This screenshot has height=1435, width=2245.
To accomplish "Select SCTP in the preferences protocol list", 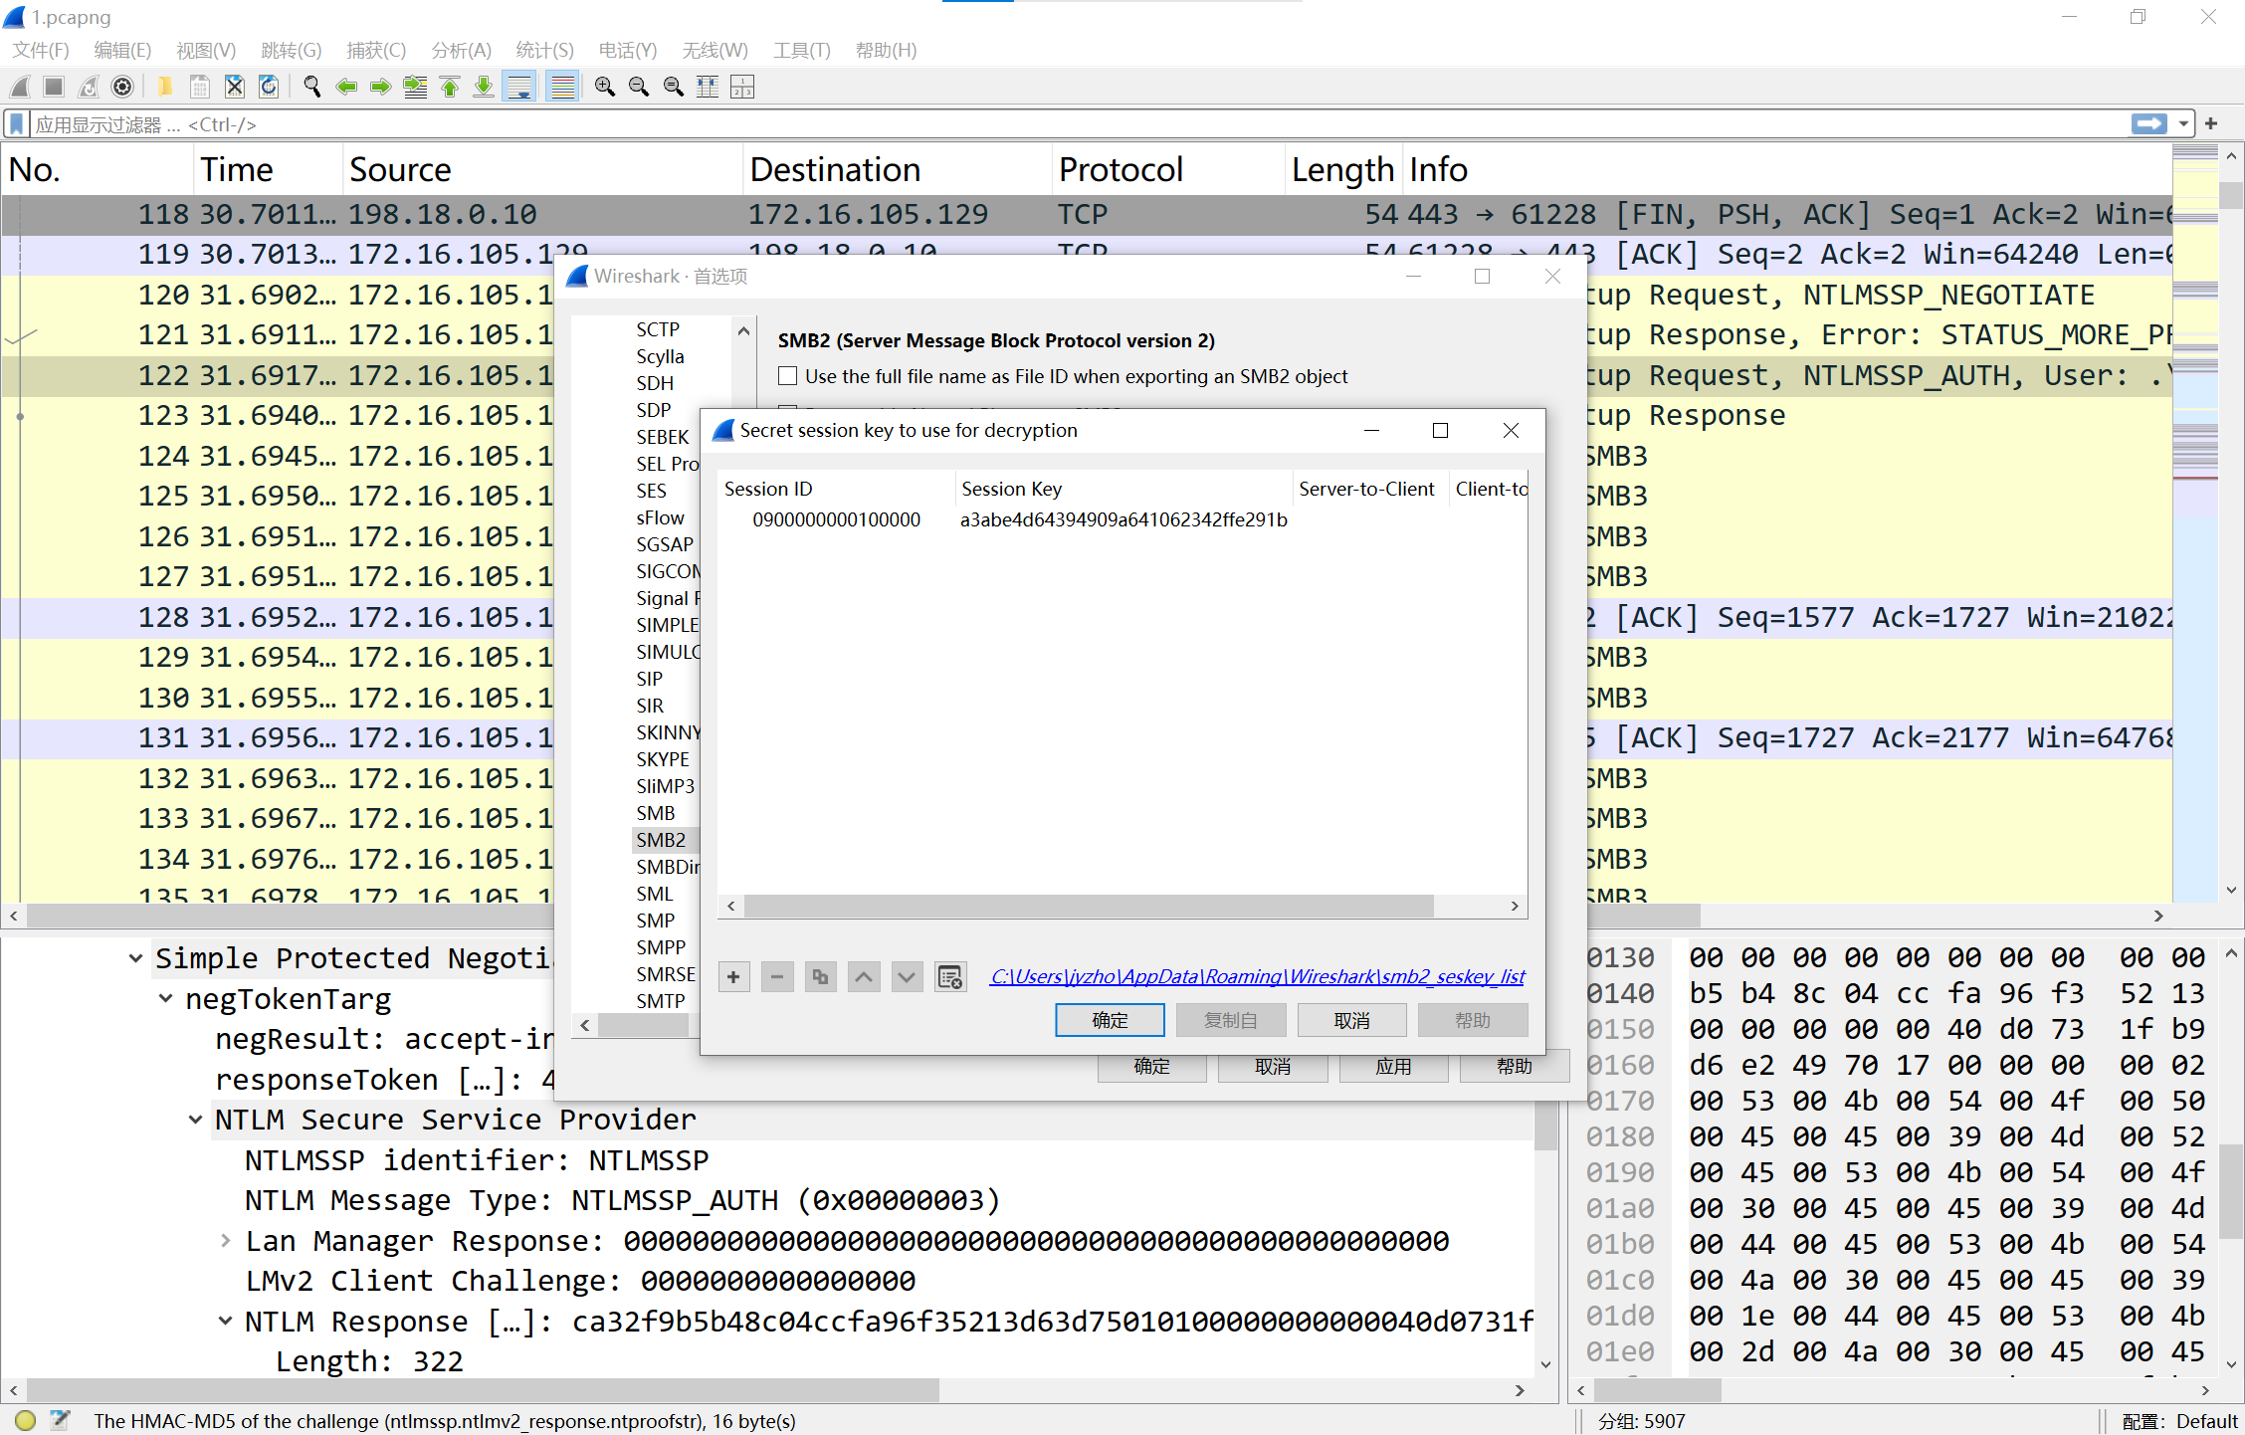I will click(658, 329).
